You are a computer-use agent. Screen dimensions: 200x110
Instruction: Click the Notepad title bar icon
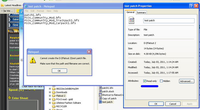(x=26, y=6)
